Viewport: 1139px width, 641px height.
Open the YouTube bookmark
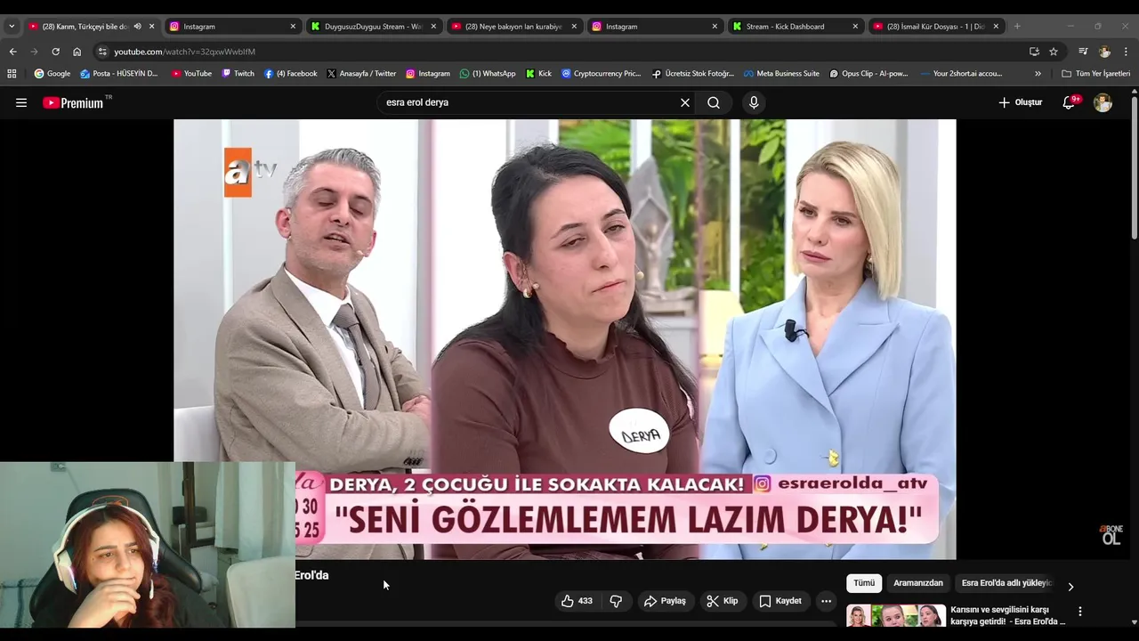click(192, 74)
